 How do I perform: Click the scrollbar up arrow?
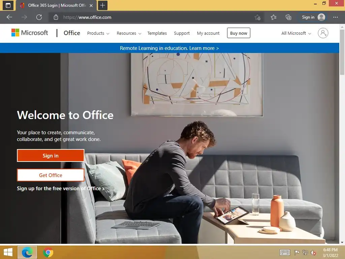coord(342,27)
